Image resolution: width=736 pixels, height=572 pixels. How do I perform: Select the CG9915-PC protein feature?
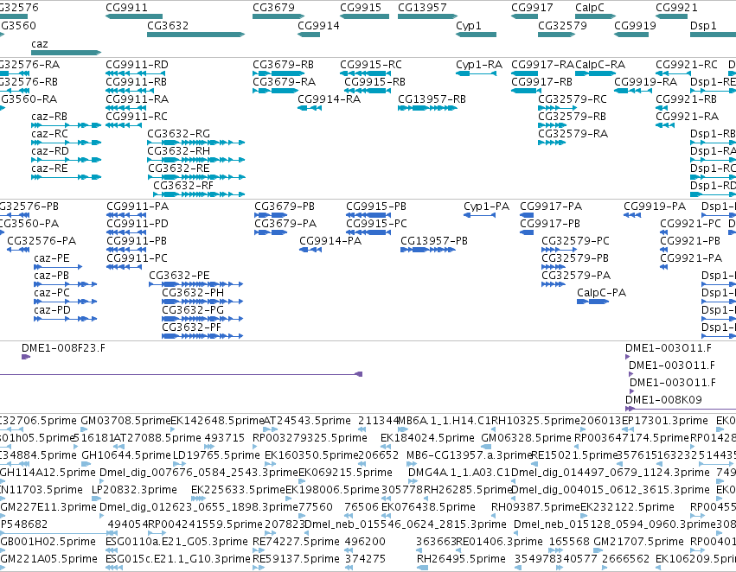coord(368,232)
